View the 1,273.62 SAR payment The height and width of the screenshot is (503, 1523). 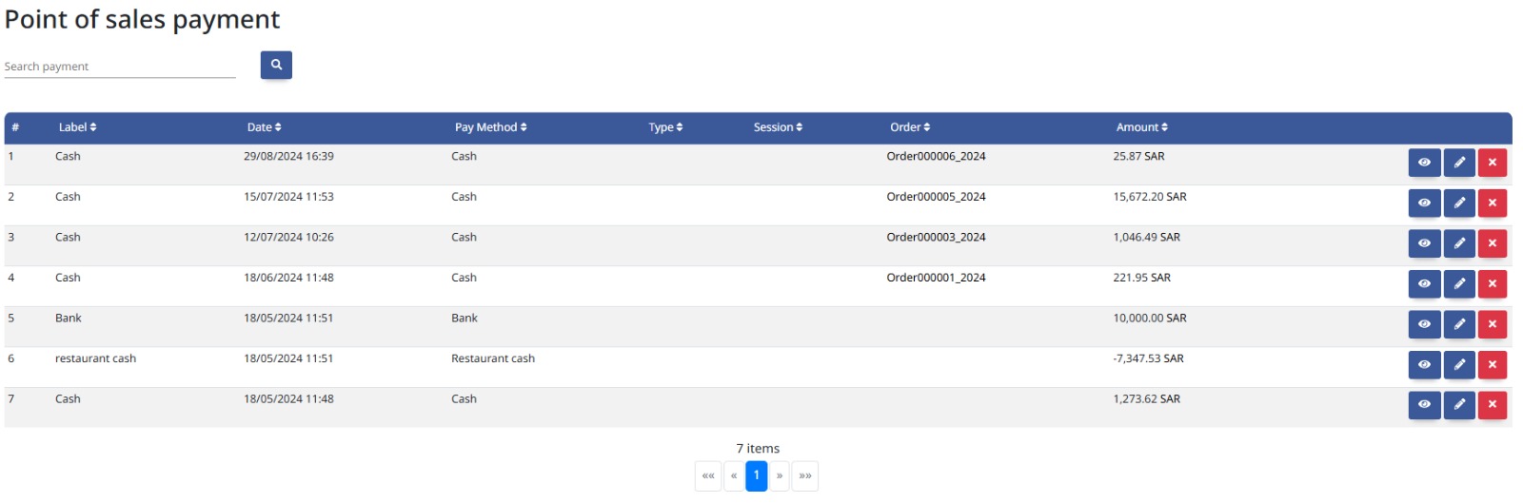[x=1424, y=405]
